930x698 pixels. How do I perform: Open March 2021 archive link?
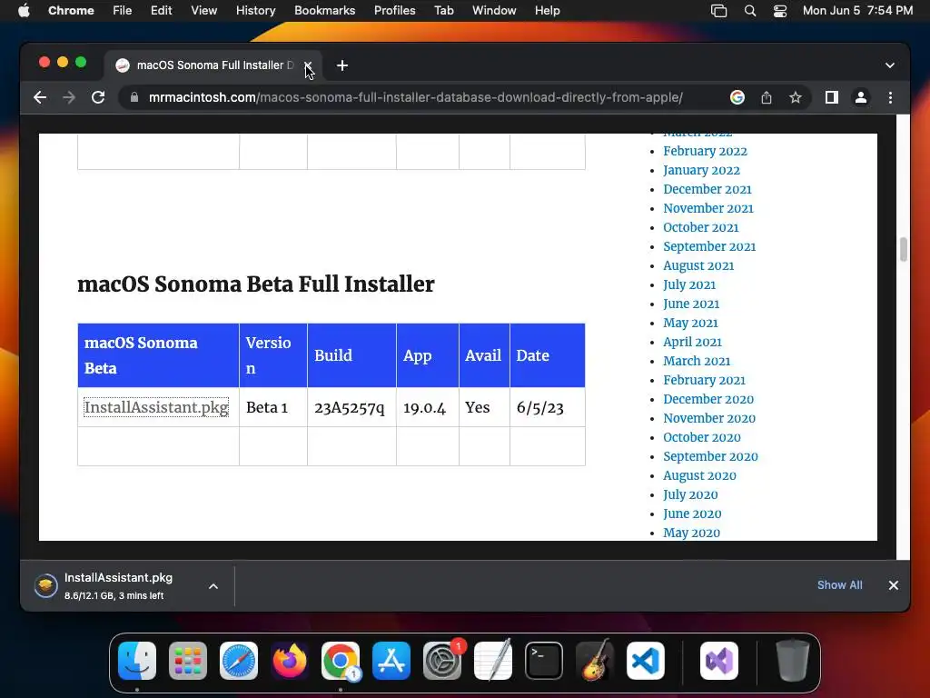(x=697, y=361)
